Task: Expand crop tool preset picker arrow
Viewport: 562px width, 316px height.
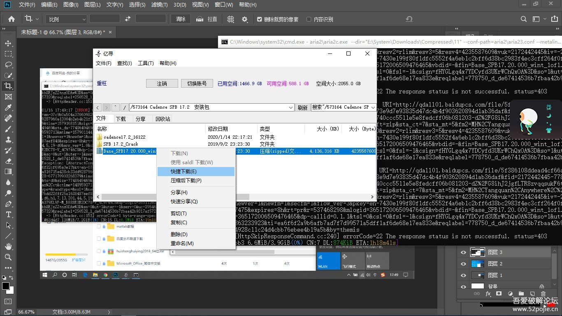Action: [x=37, y=19]
